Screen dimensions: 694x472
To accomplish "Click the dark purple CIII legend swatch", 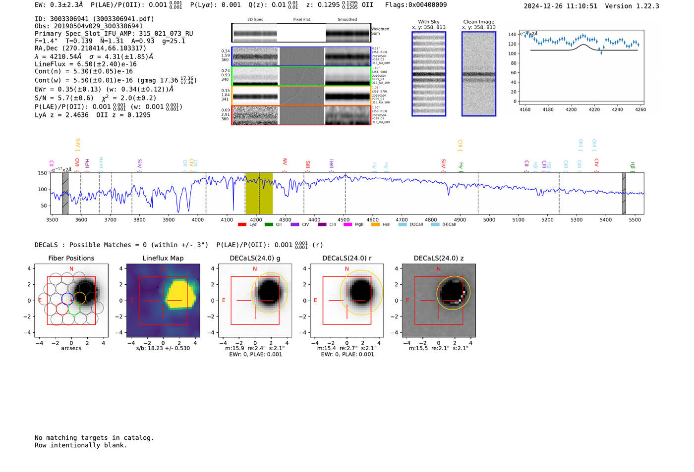I will click(x=322, y=224).
